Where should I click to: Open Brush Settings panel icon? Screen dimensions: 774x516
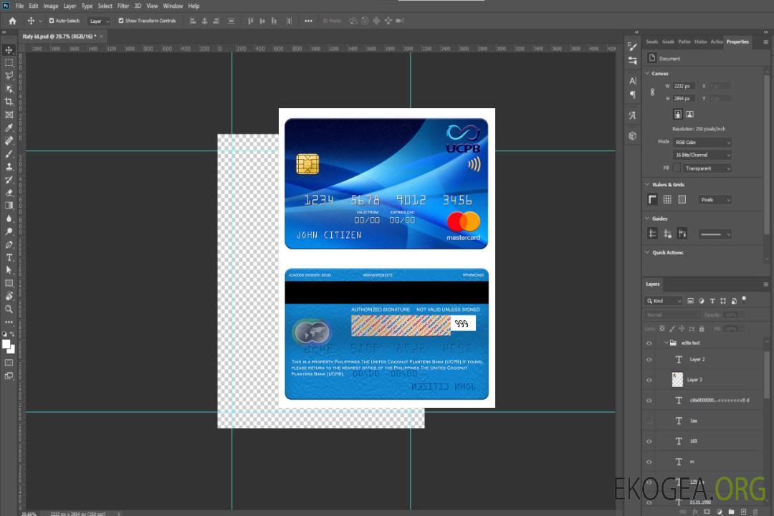pos(633,47)
